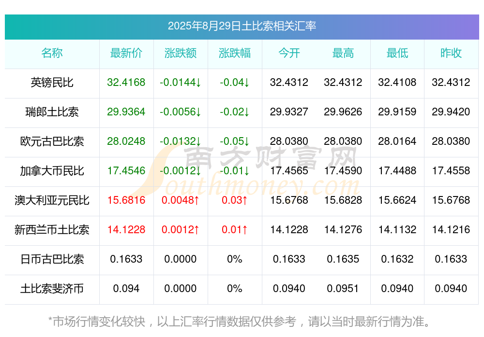Click the 14.1276 high value

tap(343, 230)
